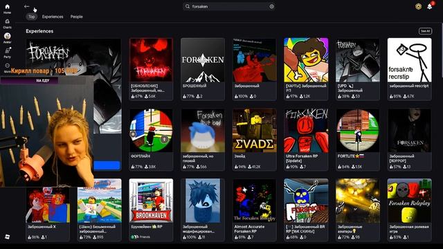Switch to the Experiences tab
The image size is (443, 249).
53,17
